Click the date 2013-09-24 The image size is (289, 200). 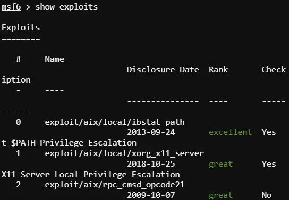pos(151,132)
